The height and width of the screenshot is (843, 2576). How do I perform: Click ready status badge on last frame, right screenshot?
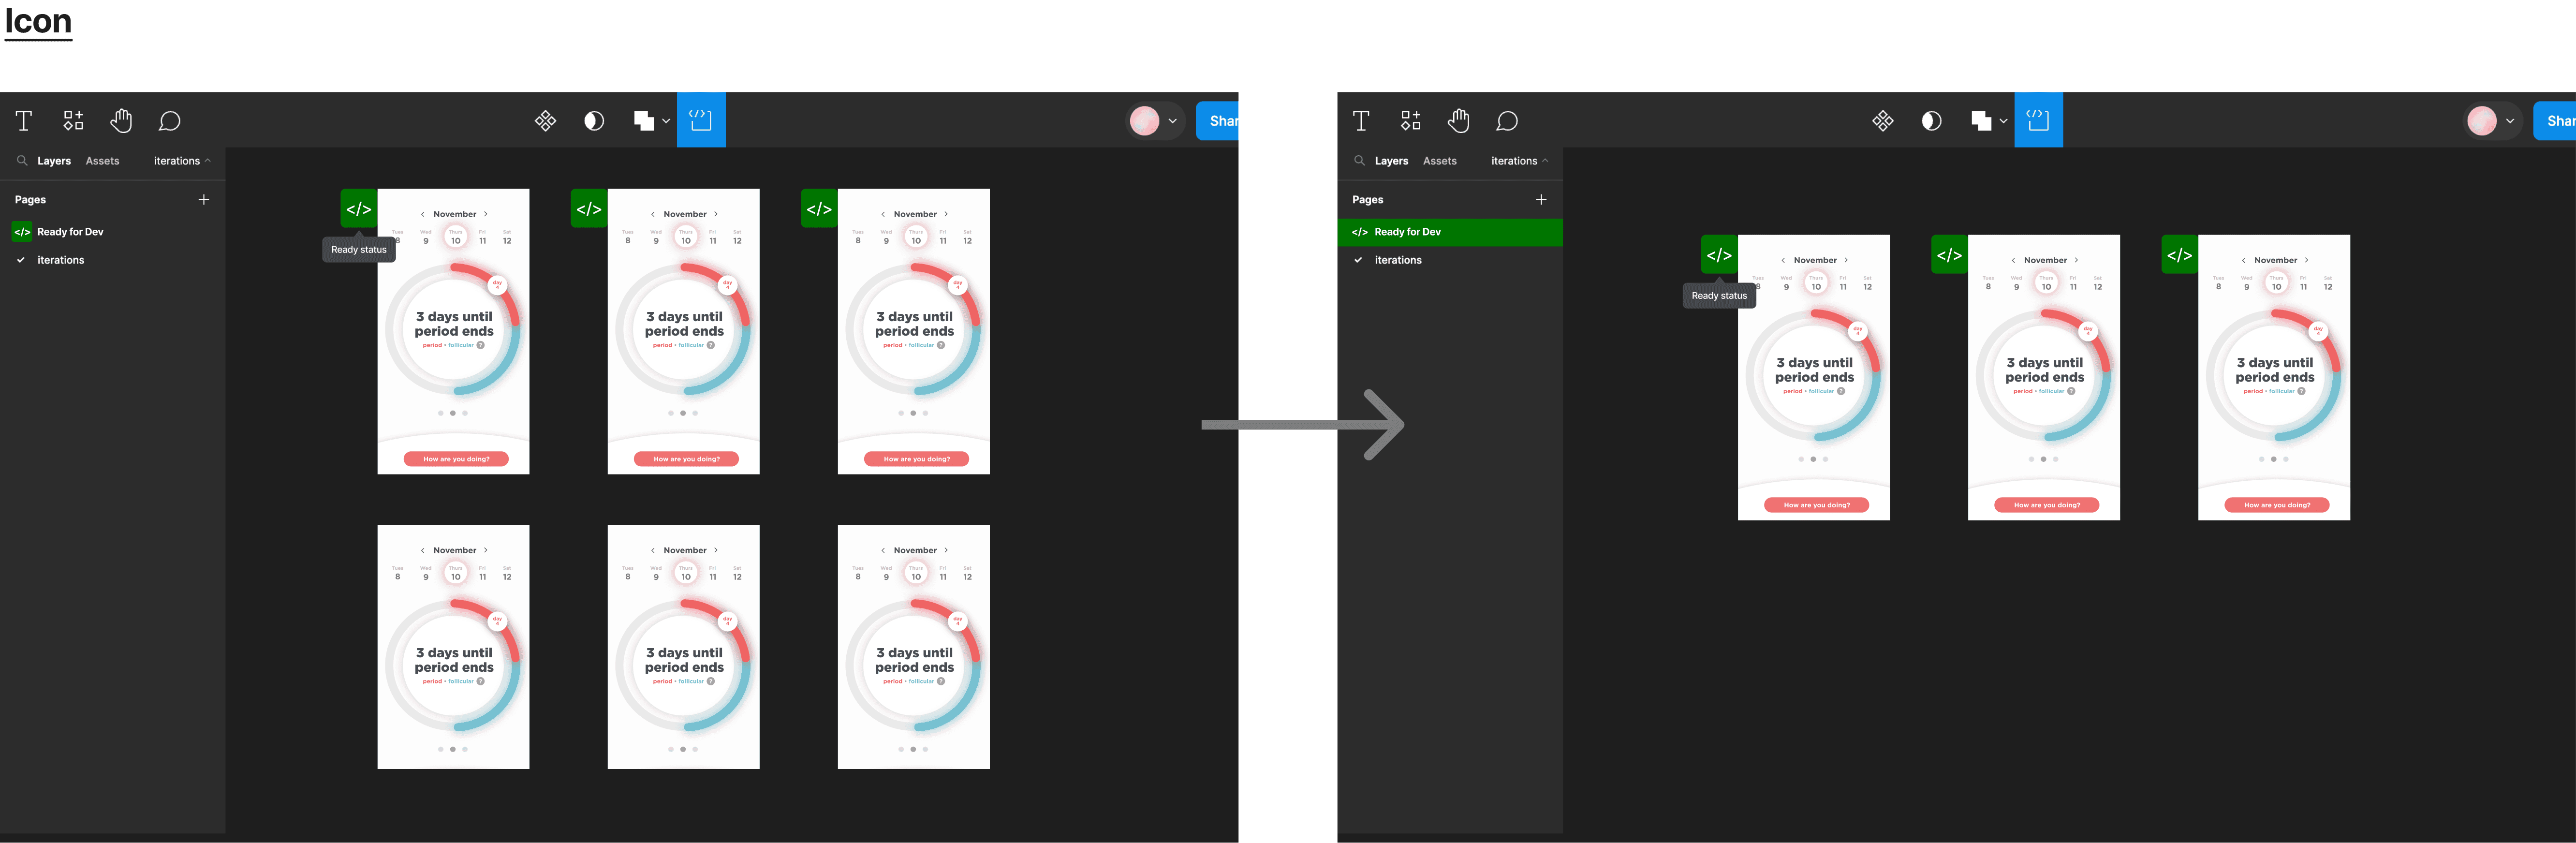(2179, 255)
